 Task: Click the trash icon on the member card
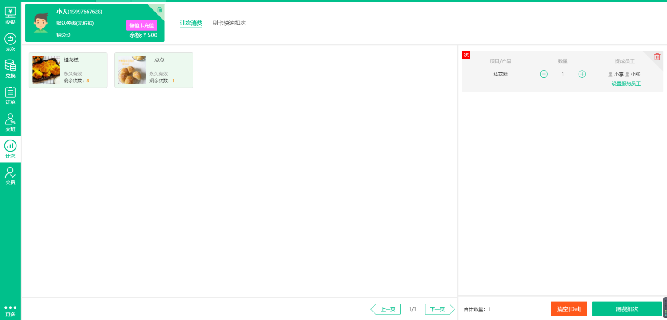click(159, 9)
